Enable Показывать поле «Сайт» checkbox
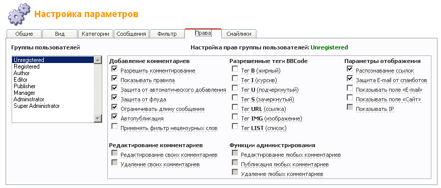This screenshot has width=441, height=188. (x=350, y=98)
